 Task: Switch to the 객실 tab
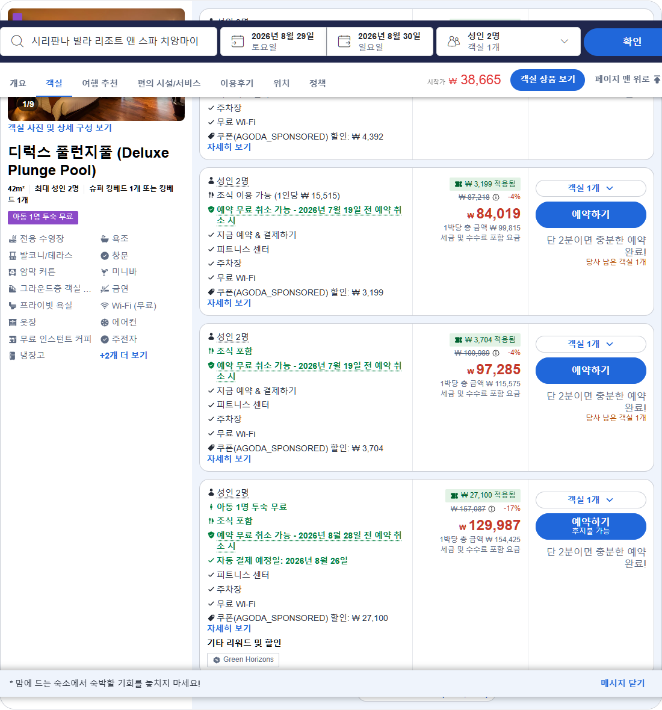[54, 83]
